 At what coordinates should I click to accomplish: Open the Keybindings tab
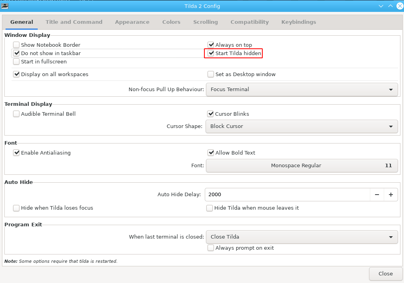[298, 22]
